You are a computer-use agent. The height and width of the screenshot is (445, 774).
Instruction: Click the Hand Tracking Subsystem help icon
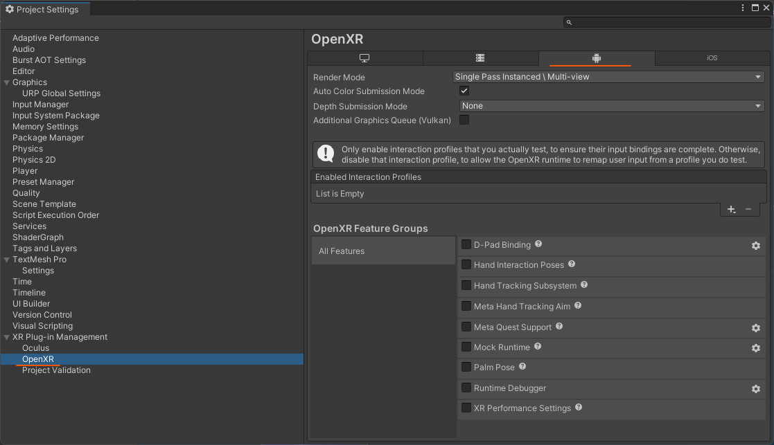click(x=584, y=285)
